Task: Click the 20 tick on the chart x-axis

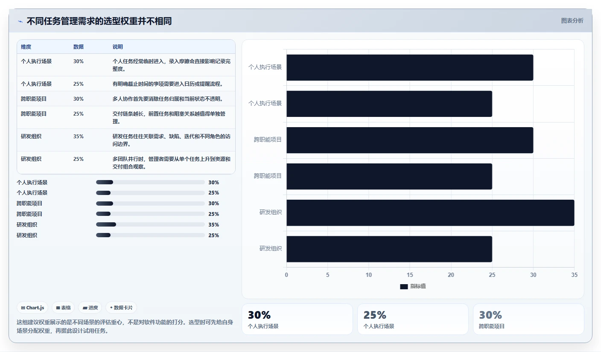Action: [451, 275]
